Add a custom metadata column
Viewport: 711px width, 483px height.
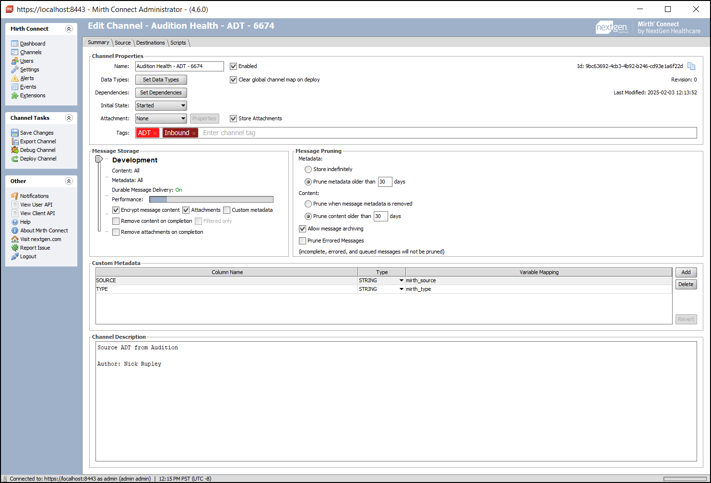point(686,272)
